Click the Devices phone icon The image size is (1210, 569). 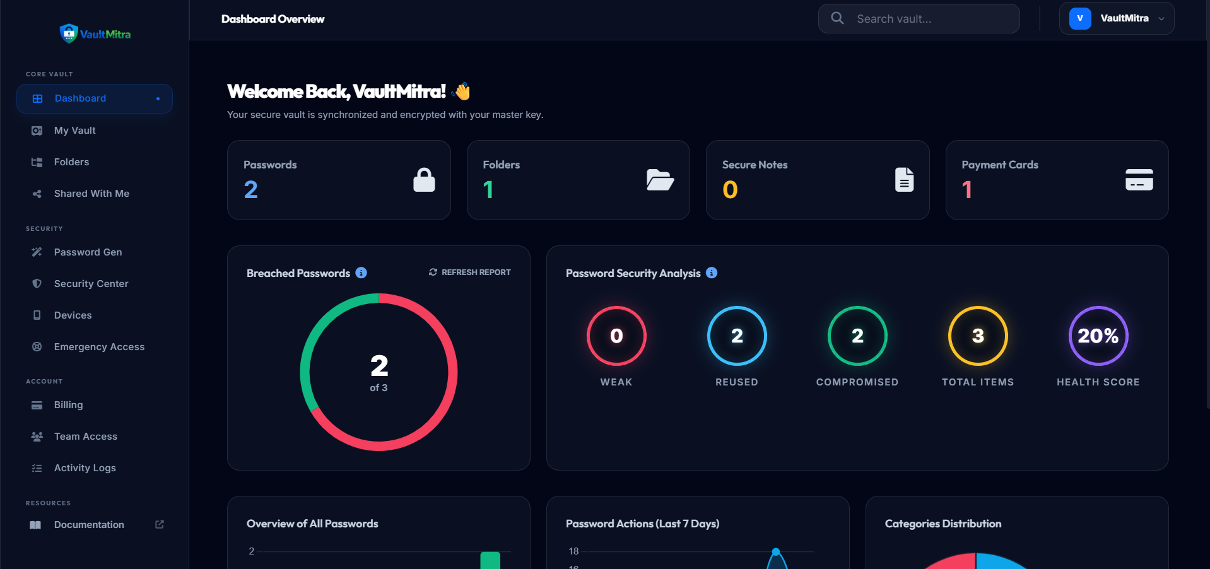pyautogui.click(x=37, y=315)
